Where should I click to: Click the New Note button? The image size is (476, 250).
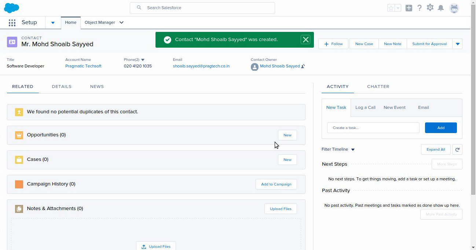click(393, 44)
